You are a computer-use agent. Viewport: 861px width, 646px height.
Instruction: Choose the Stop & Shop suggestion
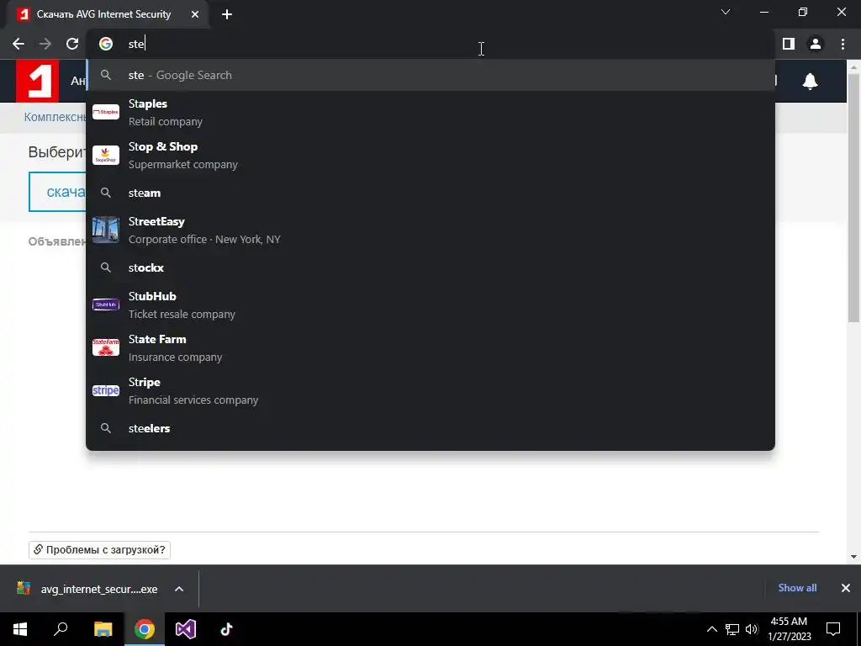[x=430, y=155]
